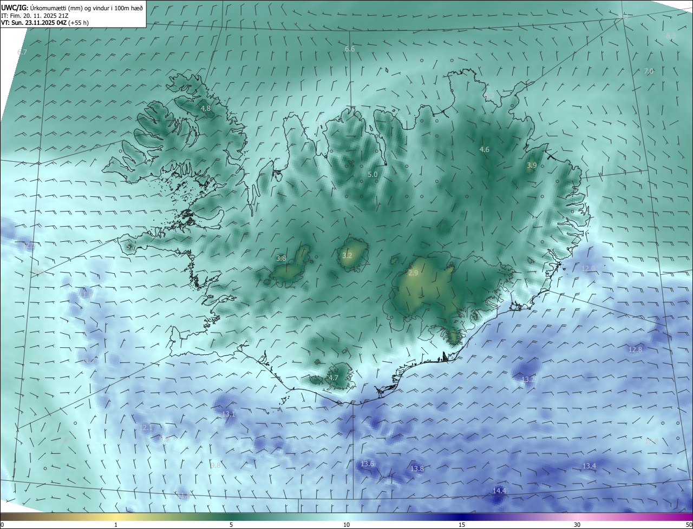Click the 50 label on the color scale
693x529 pixels.
point(689,525)
